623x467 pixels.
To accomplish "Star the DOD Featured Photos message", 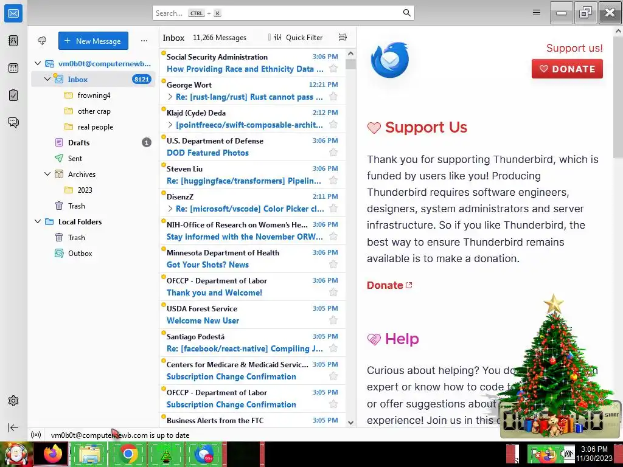I will (333, 153).
